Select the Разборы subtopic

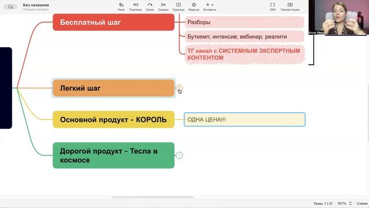click(x=244, y=22)
